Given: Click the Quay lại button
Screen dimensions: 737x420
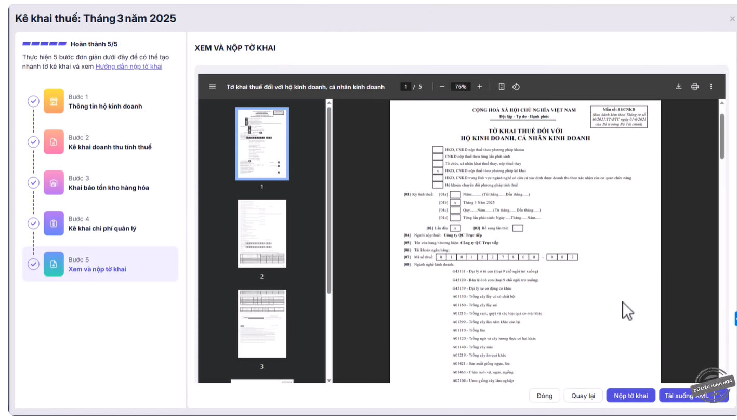Looking at the screenshot, I should pos(583,396).
